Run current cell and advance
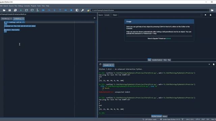 pos(32,10)
